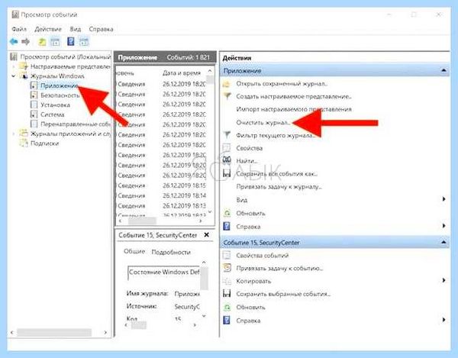The width and height of the screenshot is (458, 358).
Task: Open the Вид submenu arrow in actions
Action: tap(444, 199)
